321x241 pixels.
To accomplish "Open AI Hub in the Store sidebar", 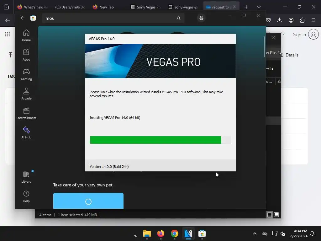I will coord(26,133).
